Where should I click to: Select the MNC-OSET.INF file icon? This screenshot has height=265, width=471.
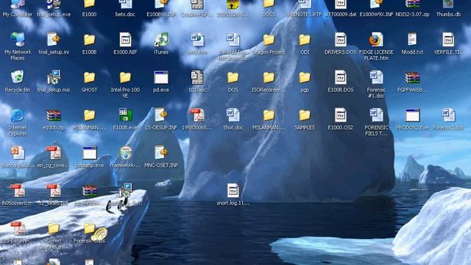pyautogui.click(x=161, y=153)
